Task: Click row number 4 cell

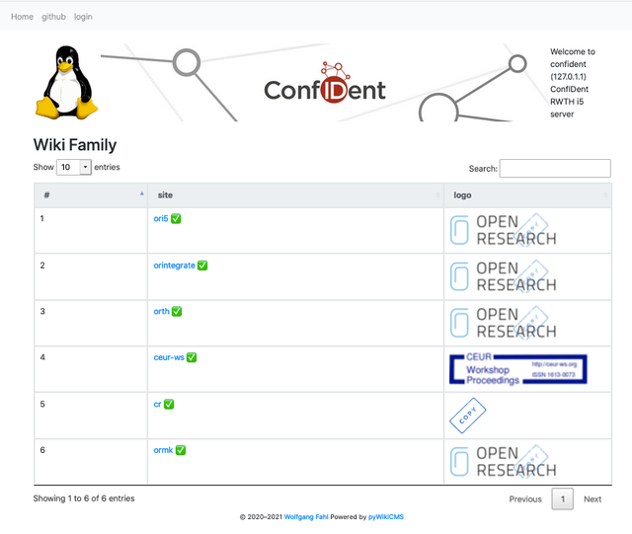Action: [91, 369]
